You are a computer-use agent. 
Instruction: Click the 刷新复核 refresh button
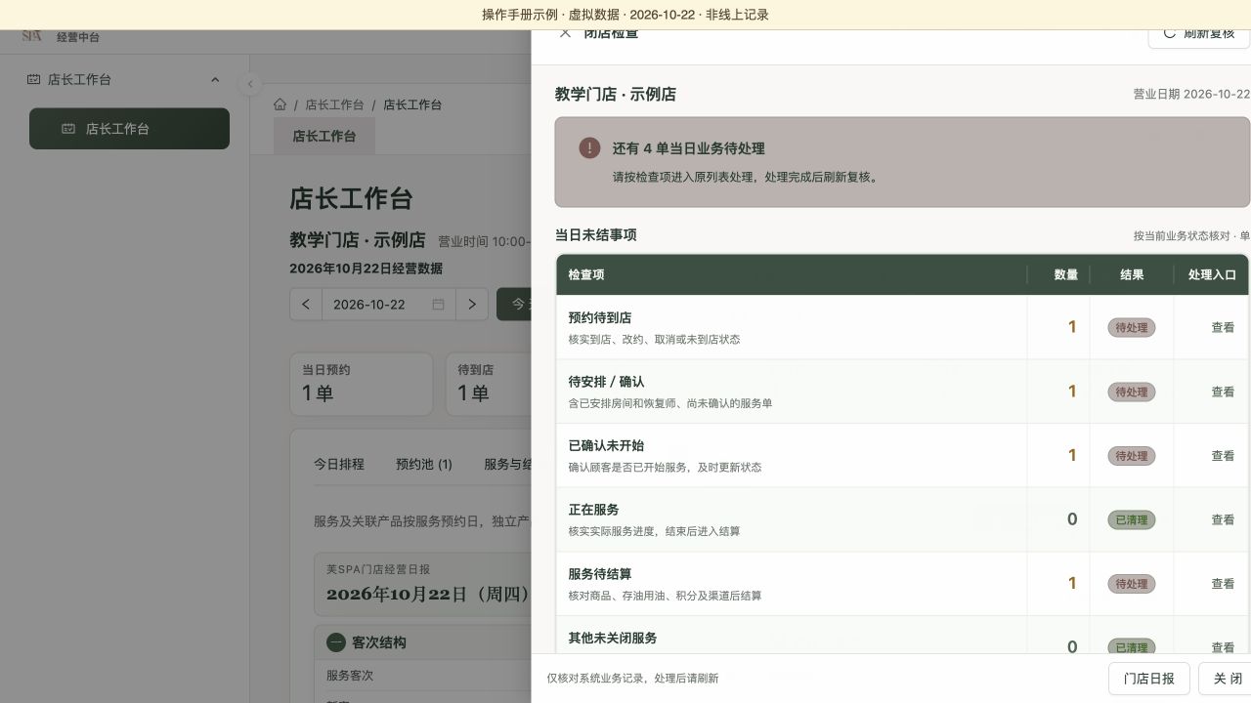point(1199,35)
